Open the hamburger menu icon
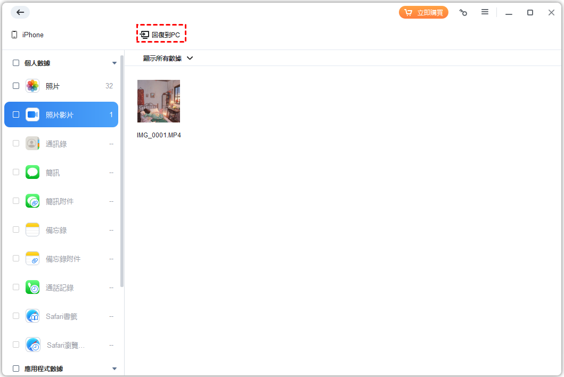The image size is (564, 377). [485, 12]
